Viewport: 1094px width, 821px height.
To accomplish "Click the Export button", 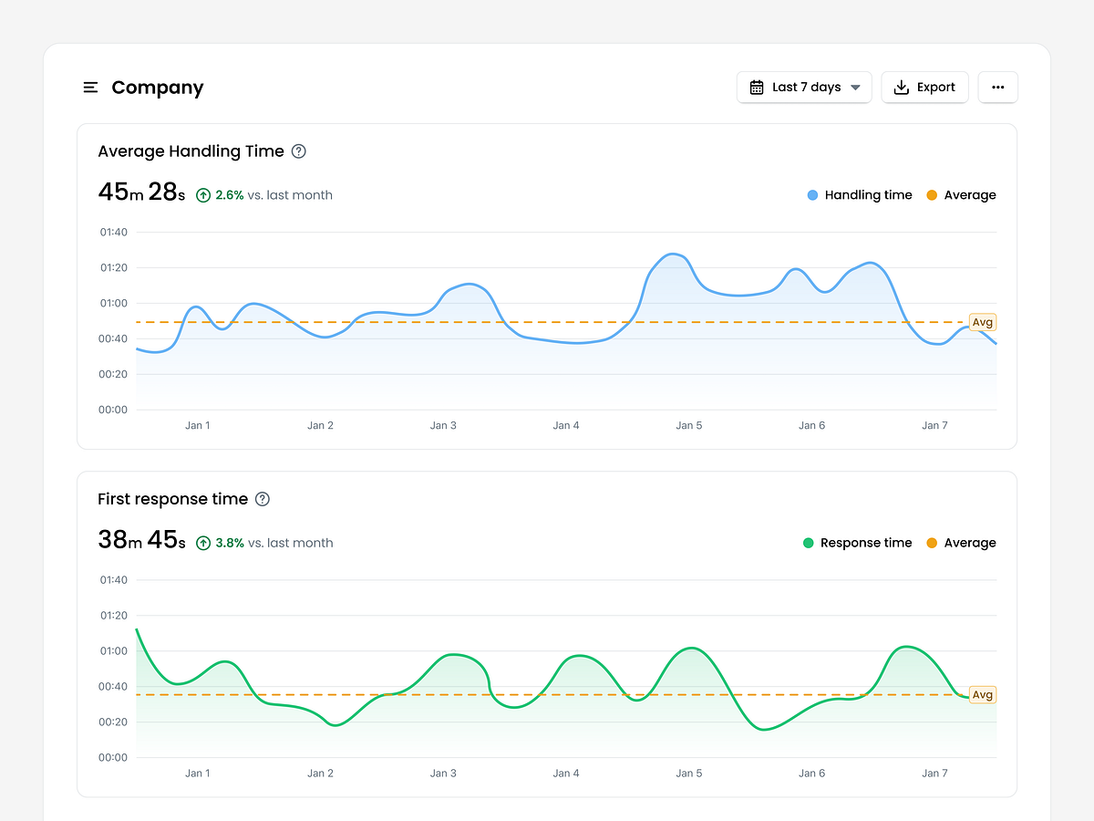I will (x=924, y=87).
